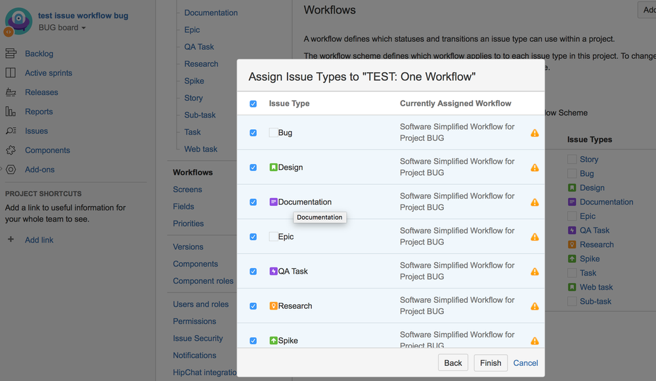Screen dimensions: 656x381
Task: Click the Research issue type icon in dialog
Action: click(273, 306)
